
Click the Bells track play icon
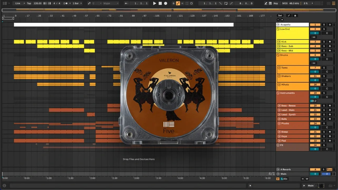279,119
